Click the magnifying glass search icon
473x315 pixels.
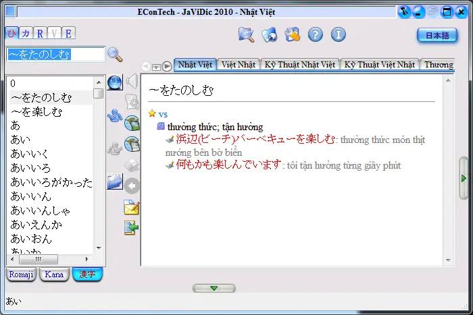(115, 55)
